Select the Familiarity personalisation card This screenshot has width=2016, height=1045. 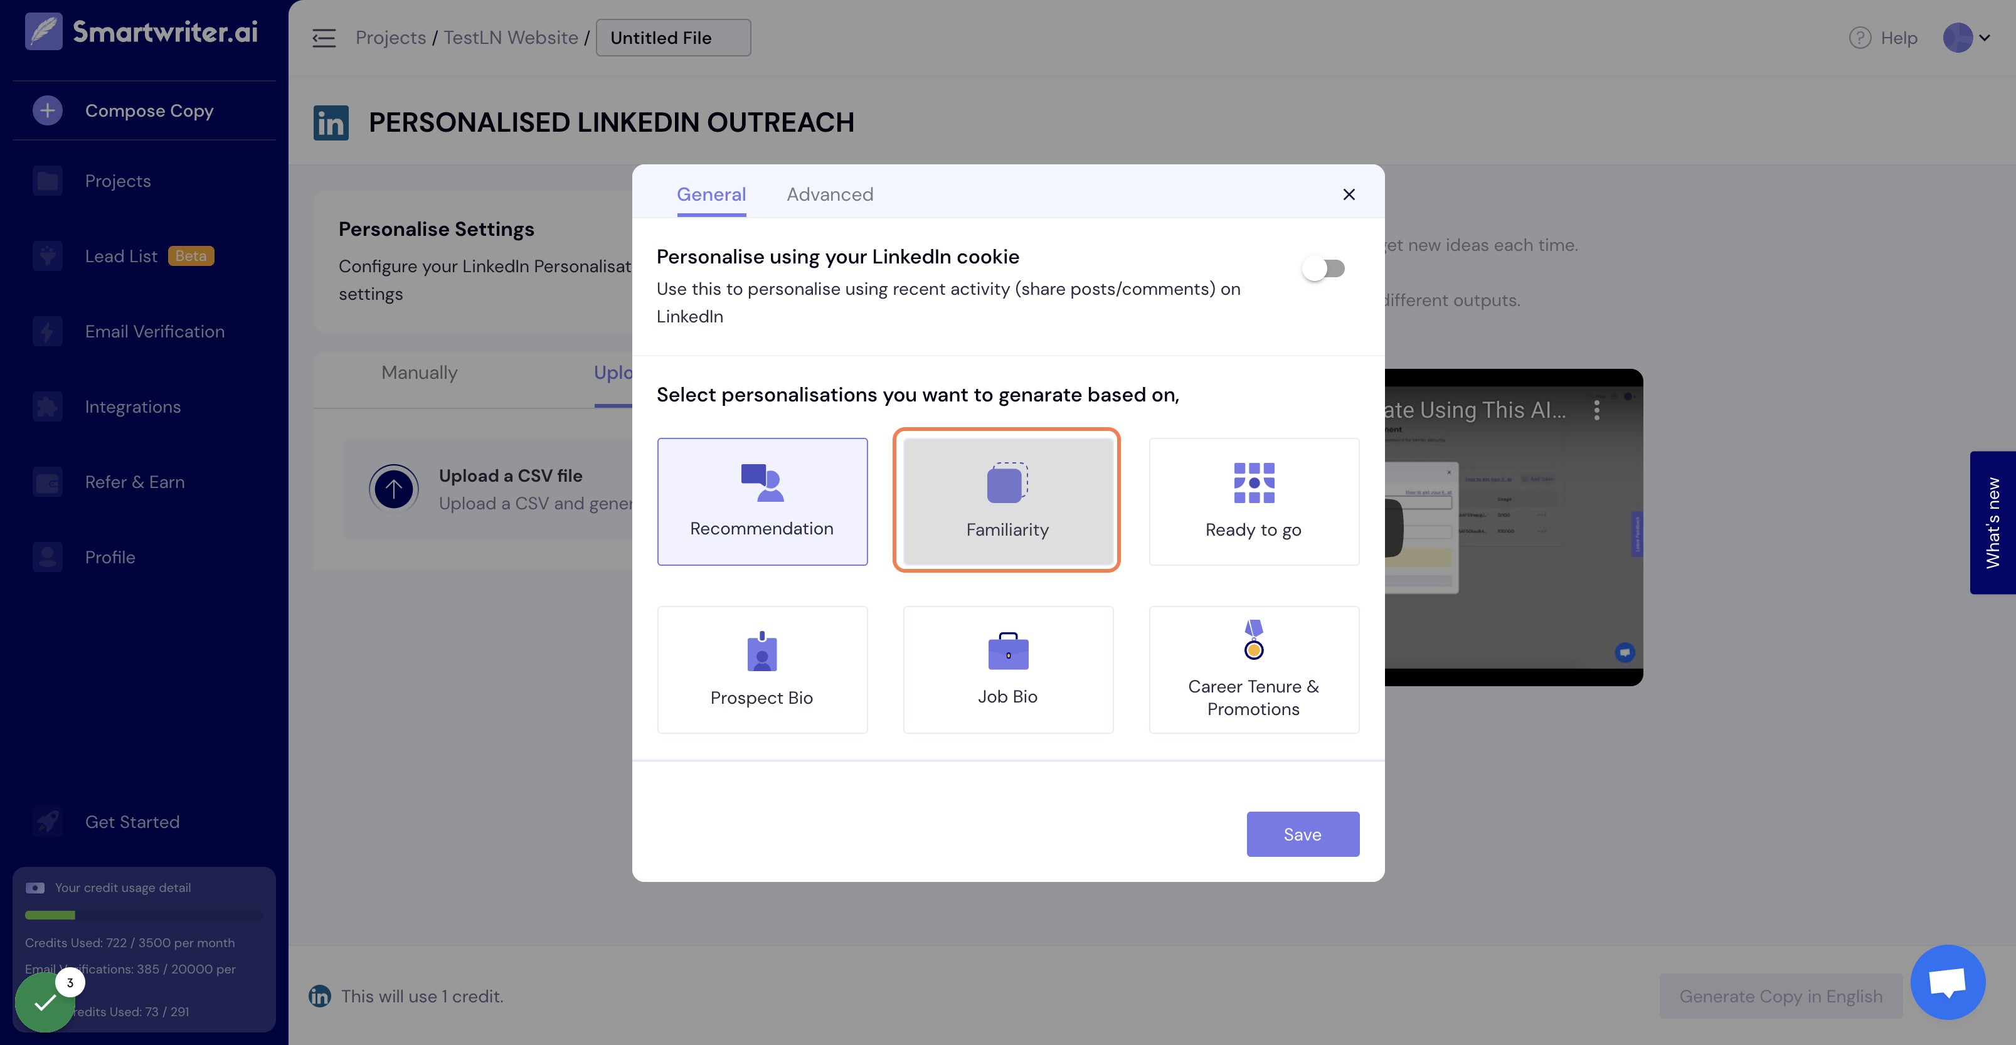(x=1008, y=502)
